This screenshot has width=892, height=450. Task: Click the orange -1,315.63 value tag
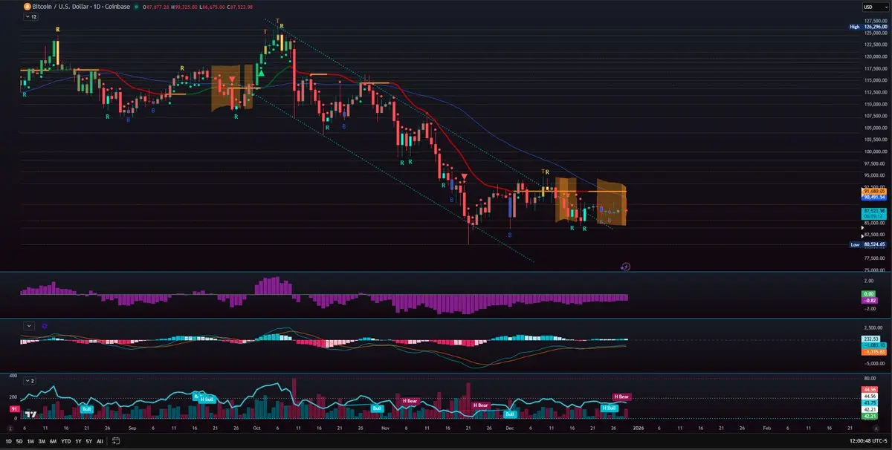pyautogui.click(x=873, y=352)
